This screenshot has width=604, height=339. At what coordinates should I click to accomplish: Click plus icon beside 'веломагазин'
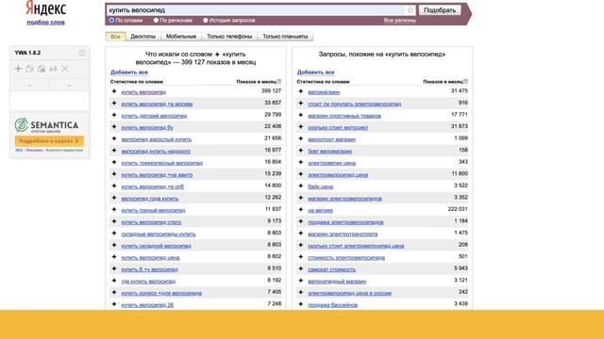coord(301,91)
